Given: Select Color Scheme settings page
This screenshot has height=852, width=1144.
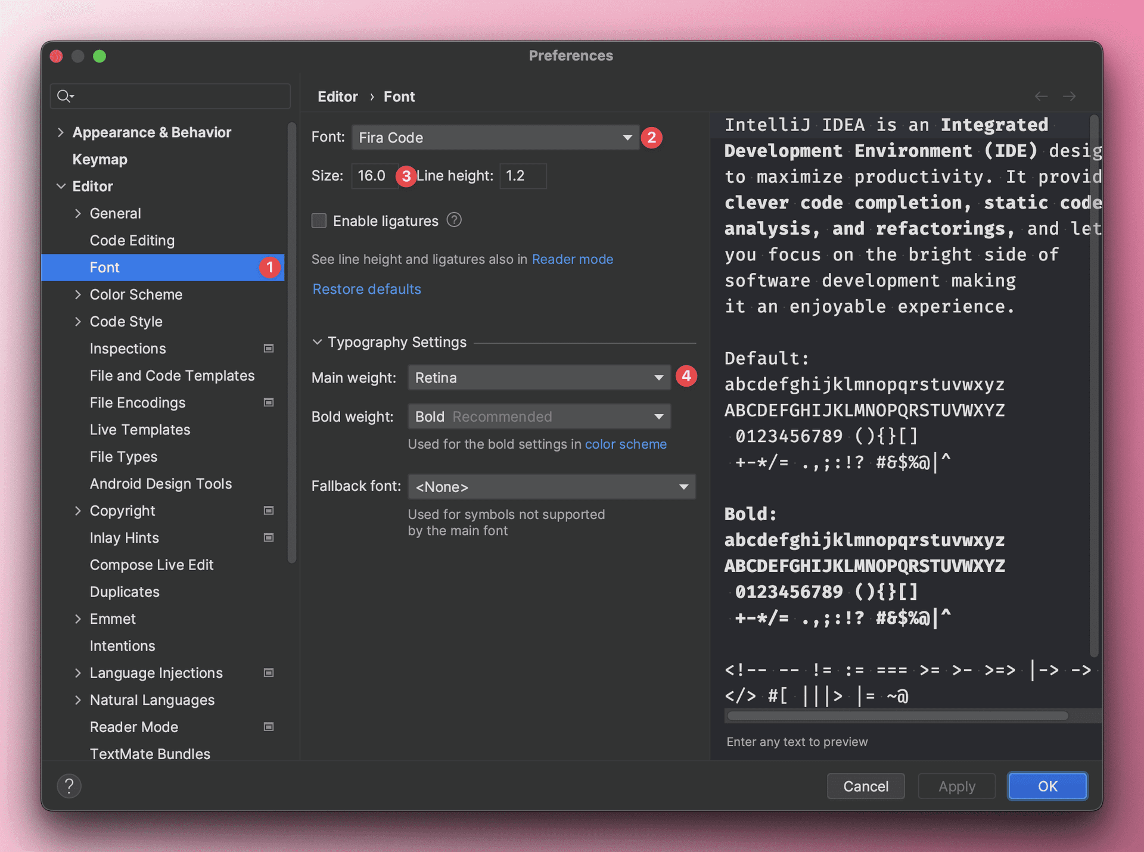Looking at the screenshot, I should 136,294.
